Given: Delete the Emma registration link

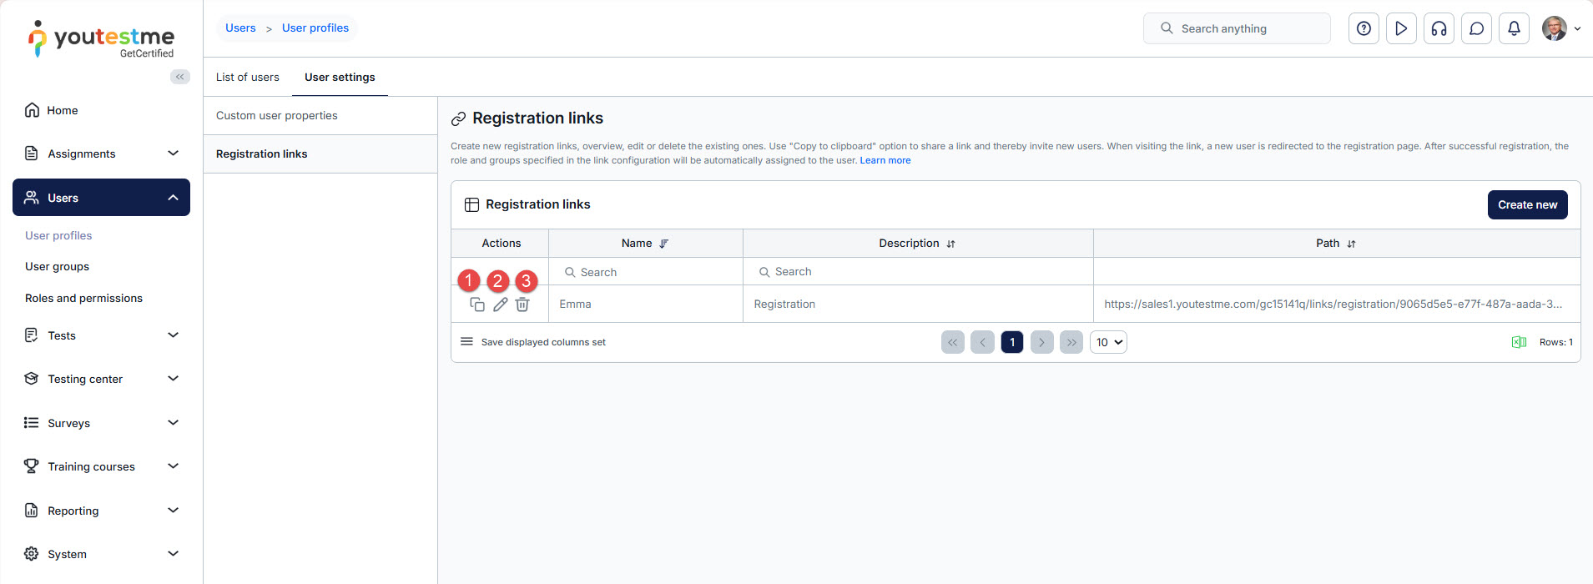Looking at the screenshot, I should [522, 305].
